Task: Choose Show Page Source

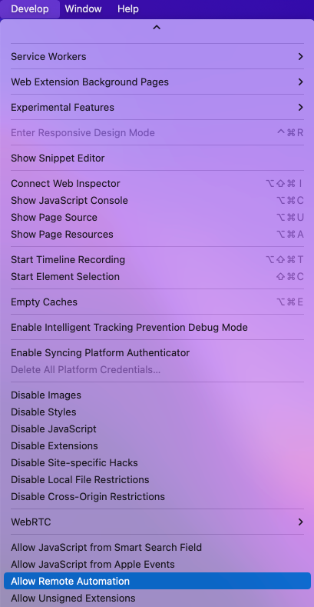Action: point(157,218)
